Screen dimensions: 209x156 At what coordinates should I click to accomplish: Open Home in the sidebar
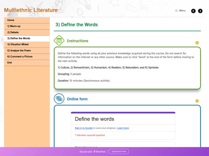click(x=27, y=20)
